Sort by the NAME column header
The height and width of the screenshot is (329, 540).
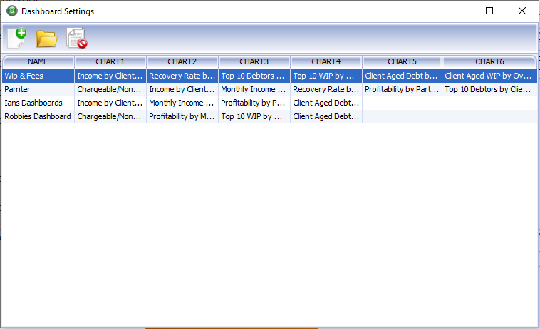coord(38,61)
